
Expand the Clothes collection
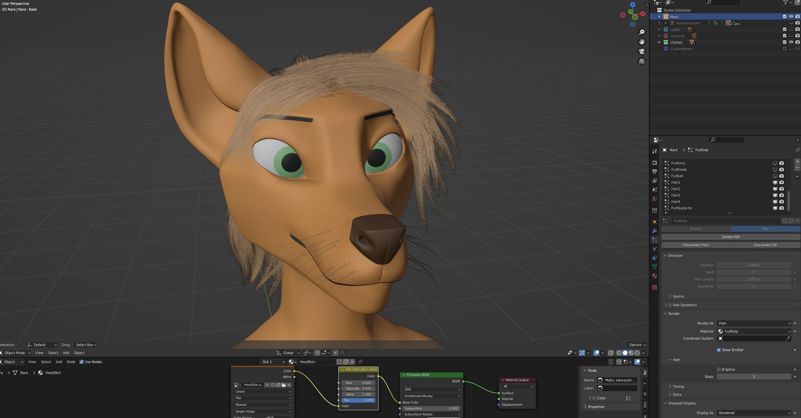tap(659, 42)
